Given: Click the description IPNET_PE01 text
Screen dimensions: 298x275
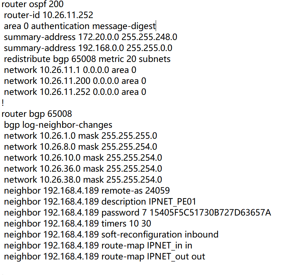Looking at the screenshot, I should (x=149, y=202).
